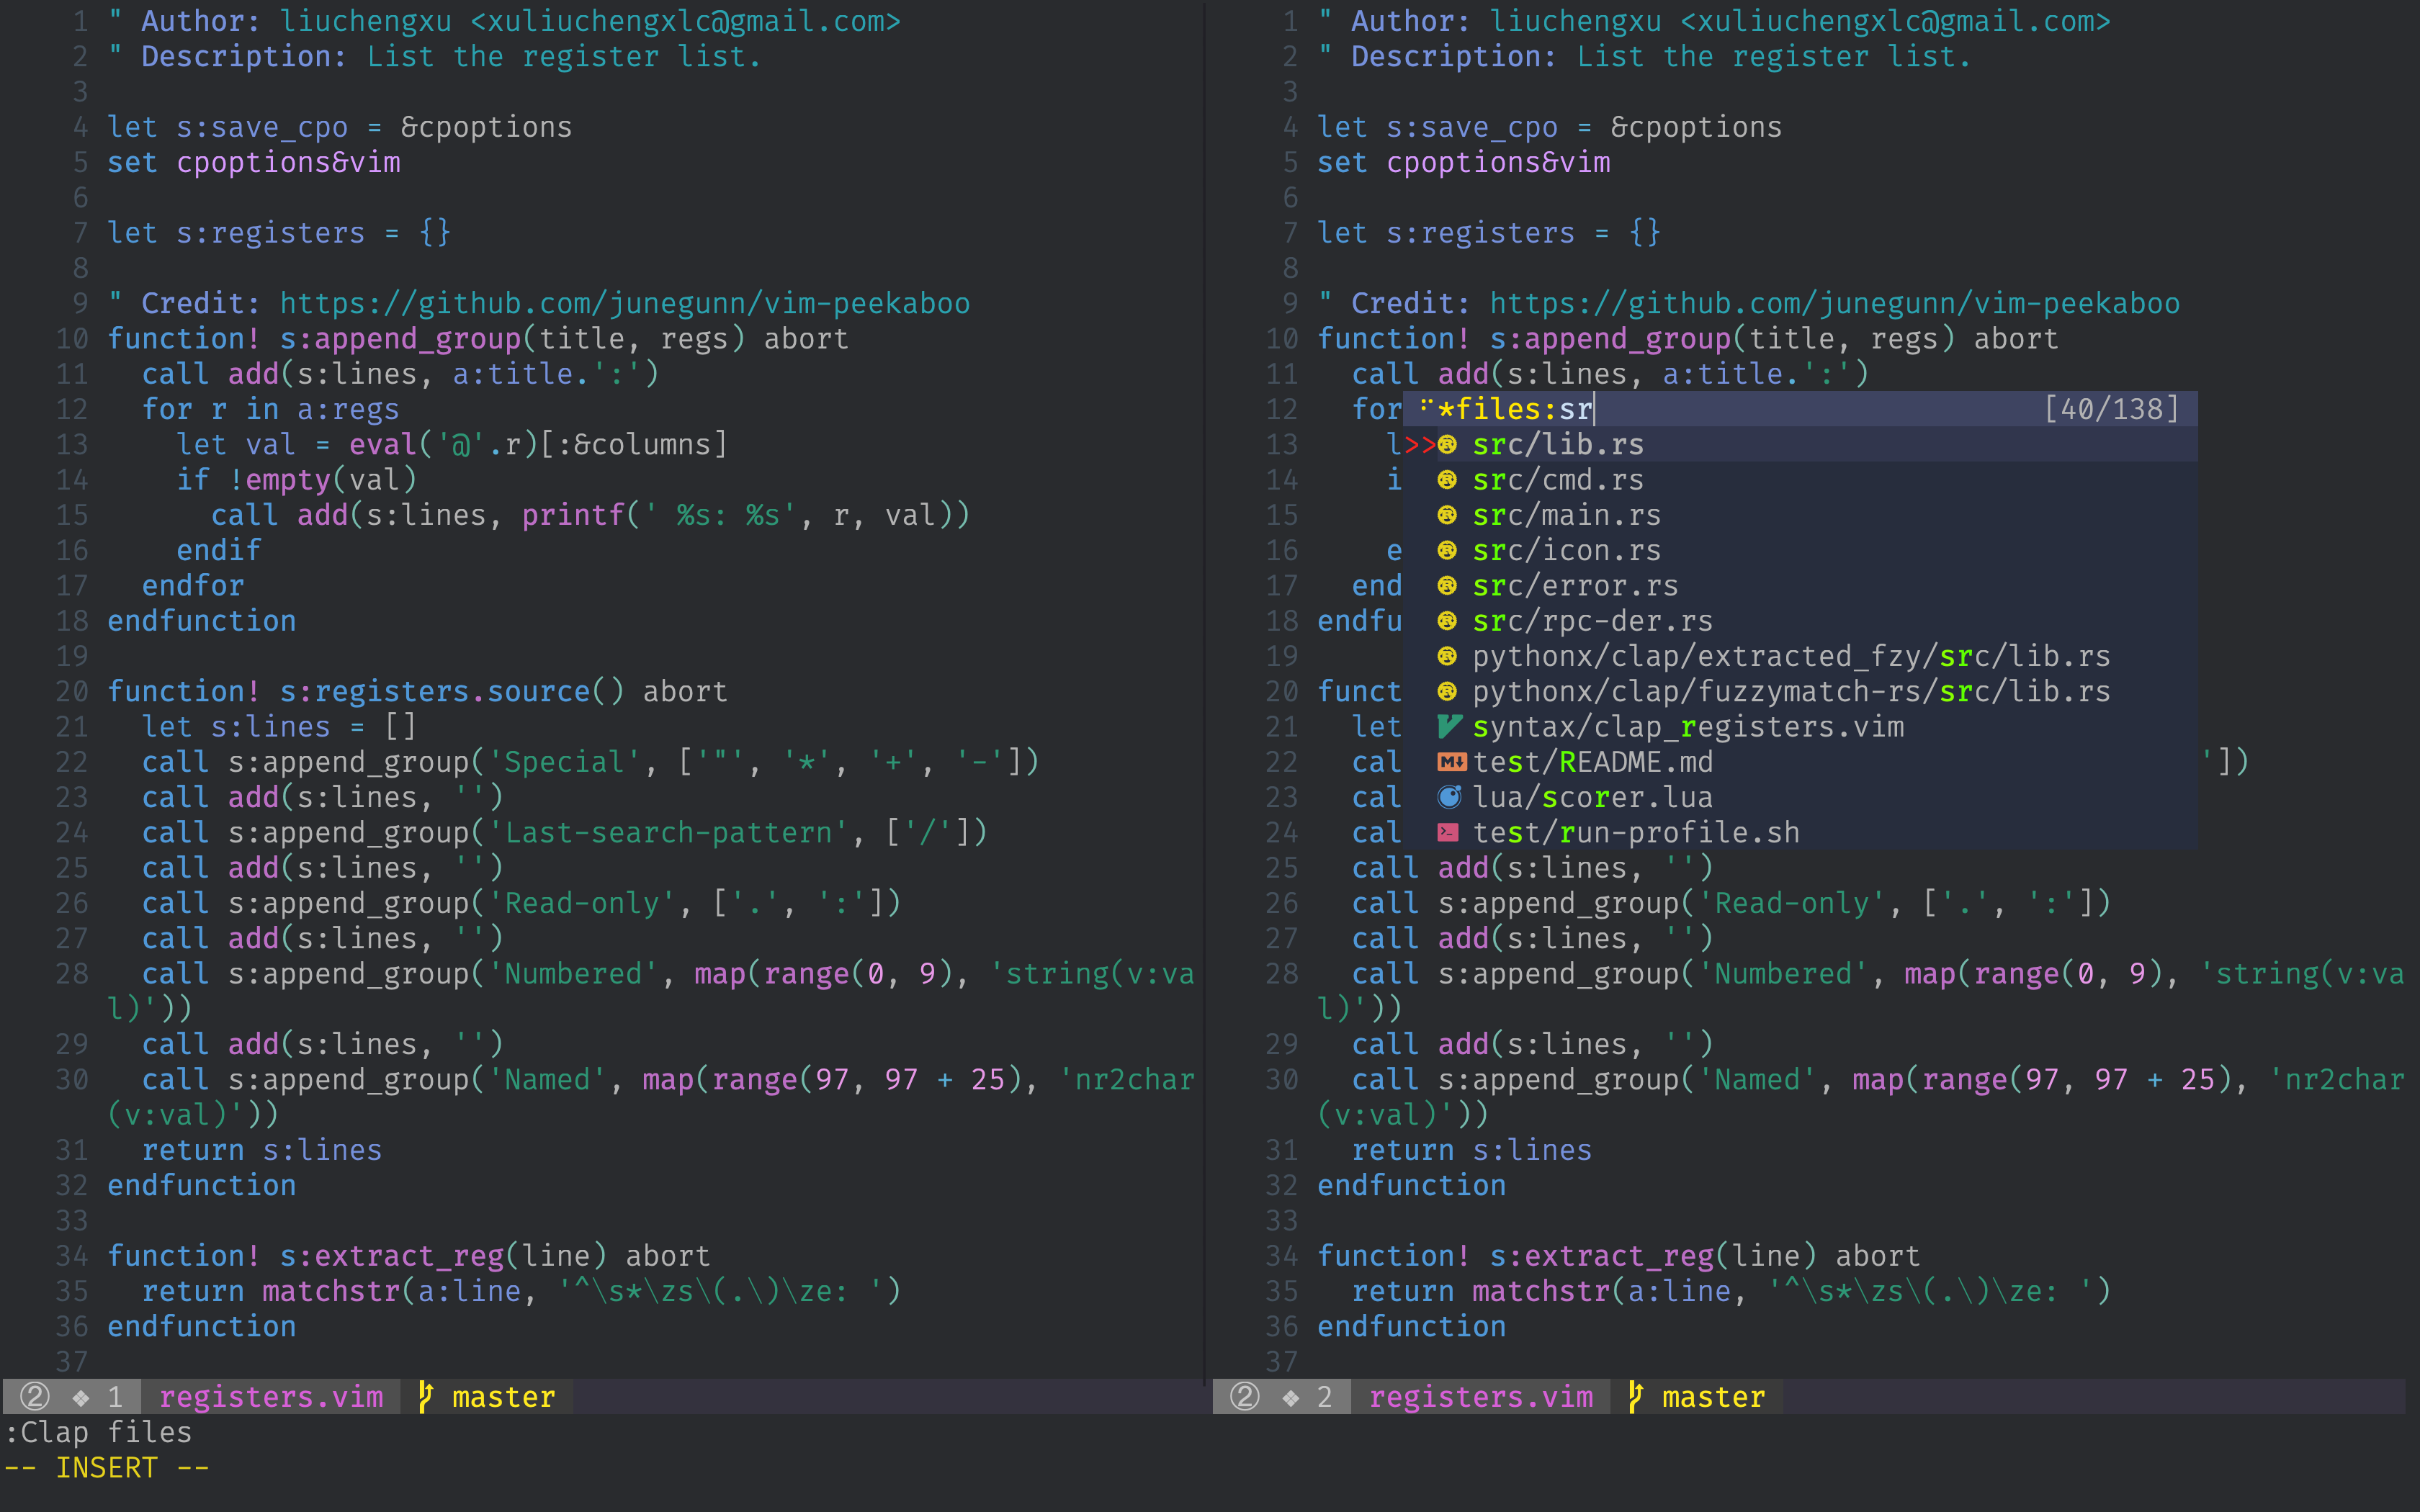Select src/main.rs in the results list
Screen dimensions: 2420x1512
(x=1800, y=515)
